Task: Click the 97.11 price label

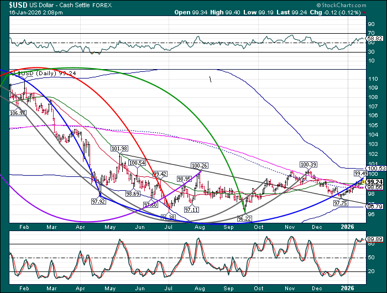Action: (191, 210)
